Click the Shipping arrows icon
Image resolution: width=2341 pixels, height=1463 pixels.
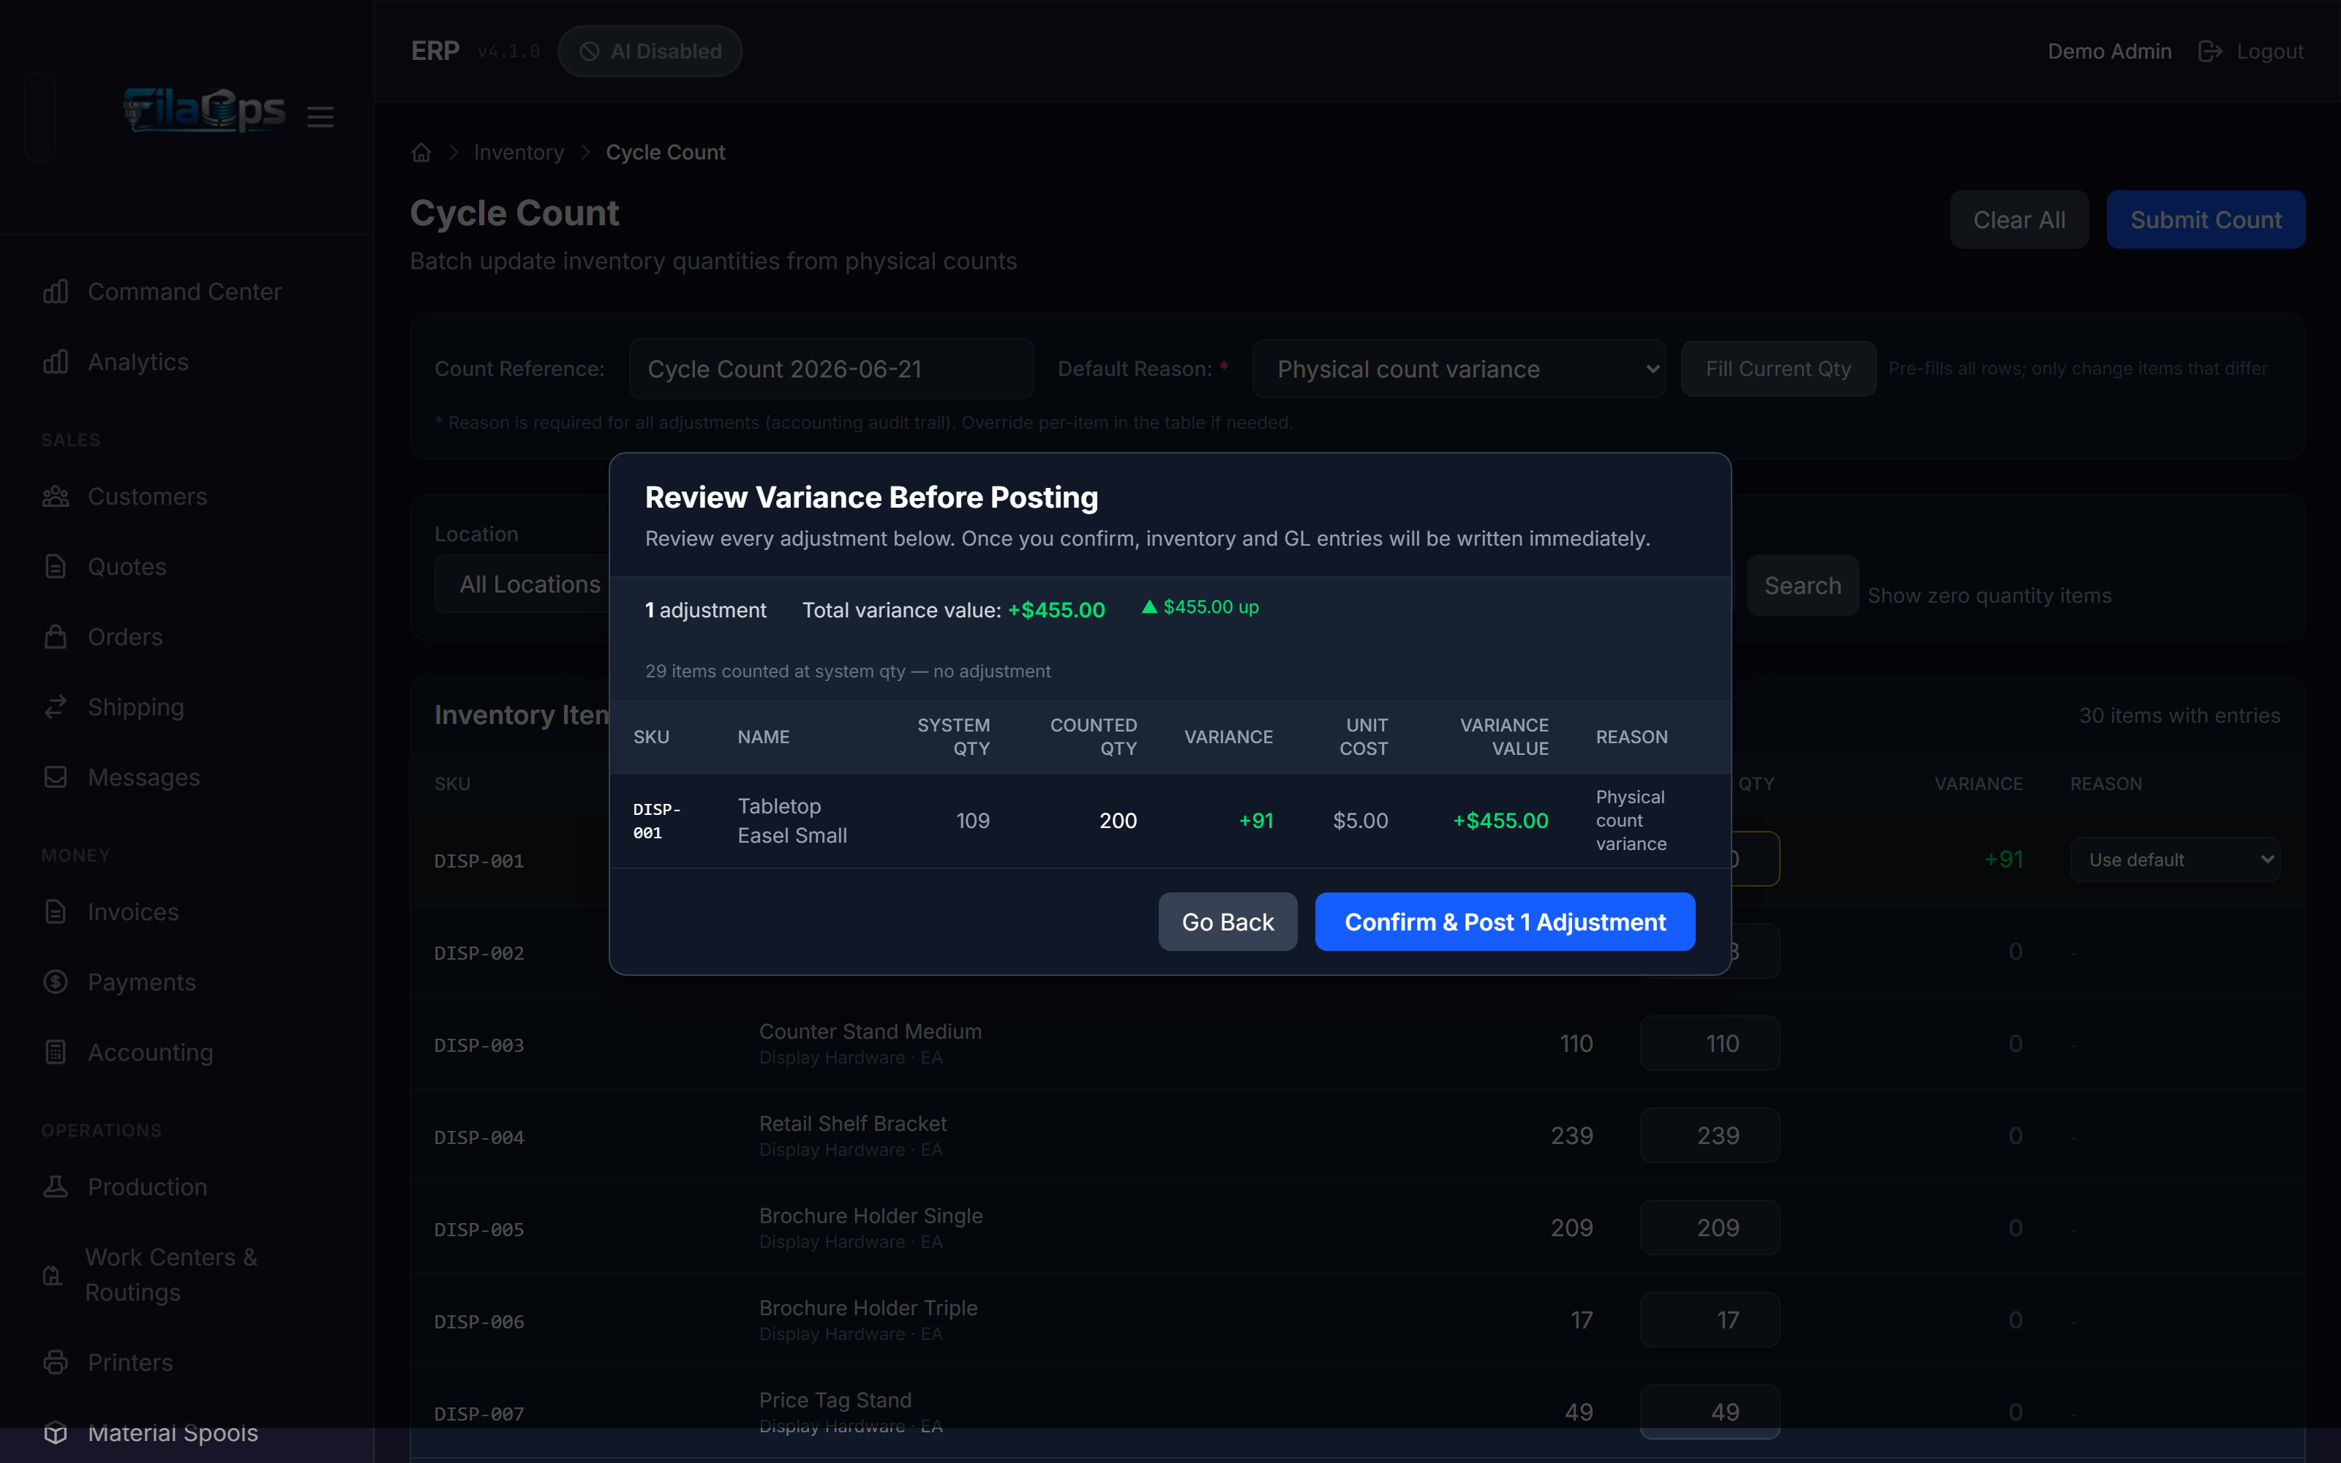click(x=56, y=707)
